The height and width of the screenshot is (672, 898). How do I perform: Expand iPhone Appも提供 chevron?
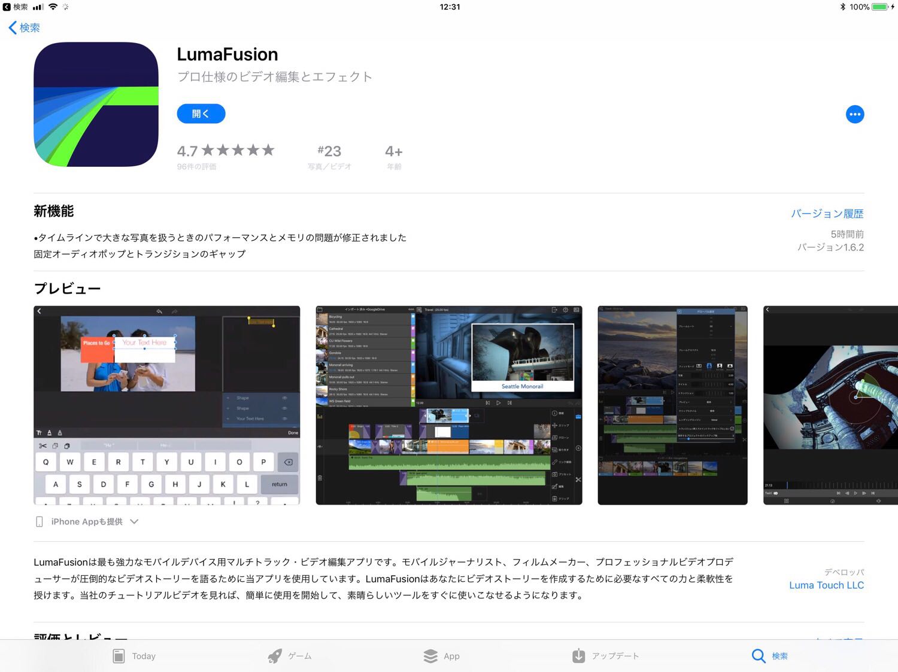point(134,521)
